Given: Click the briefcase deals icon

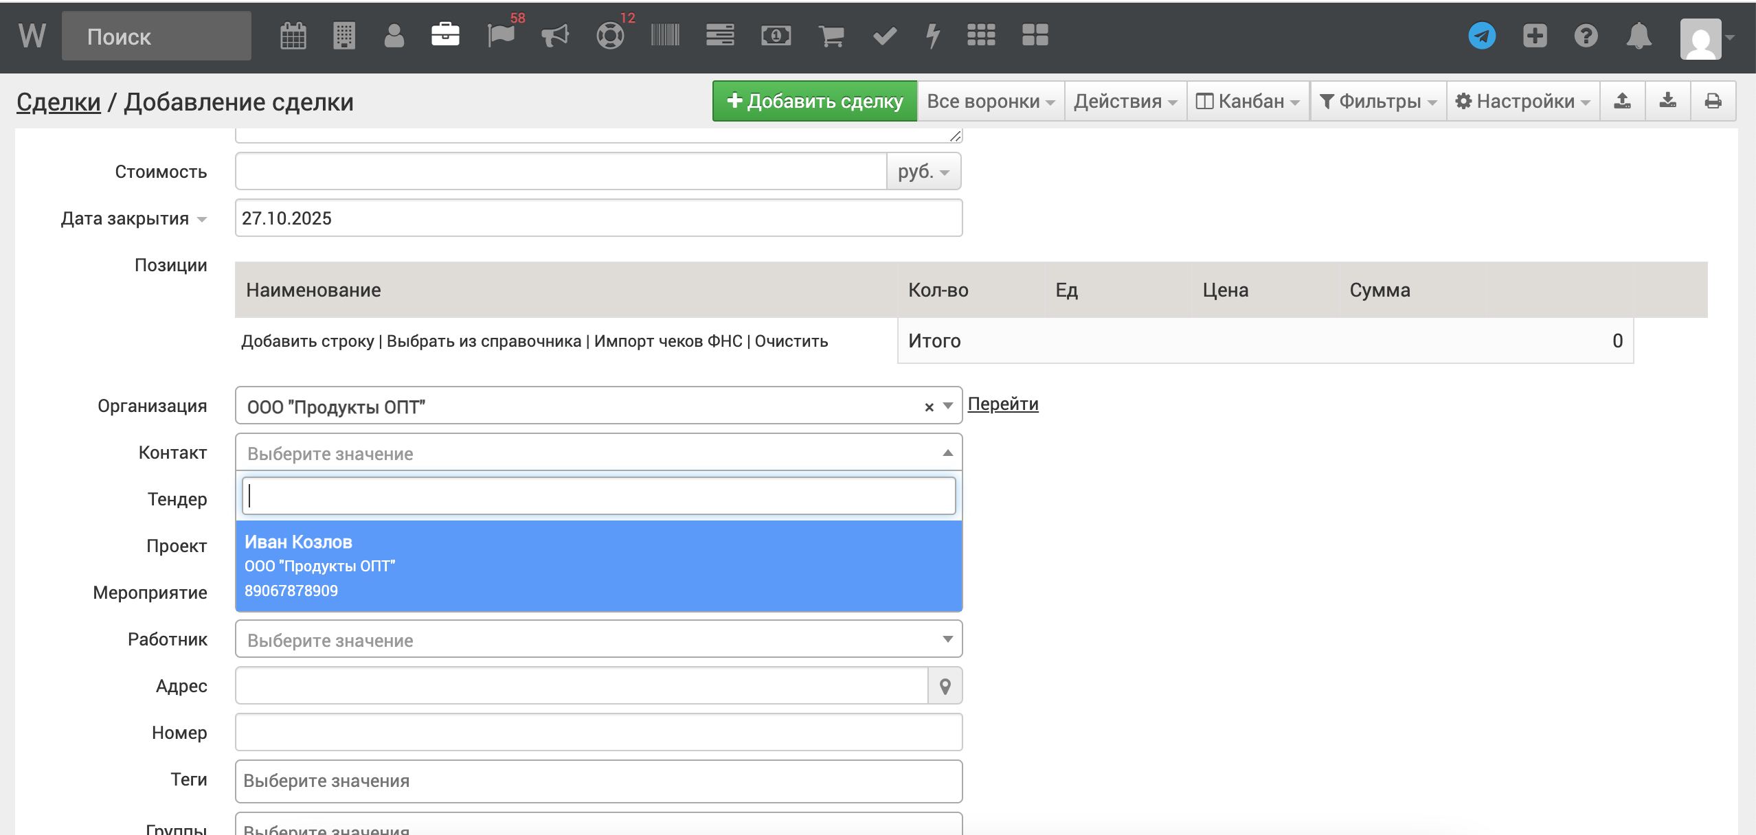Looking at the screenshot, I should tap(445, 35).
